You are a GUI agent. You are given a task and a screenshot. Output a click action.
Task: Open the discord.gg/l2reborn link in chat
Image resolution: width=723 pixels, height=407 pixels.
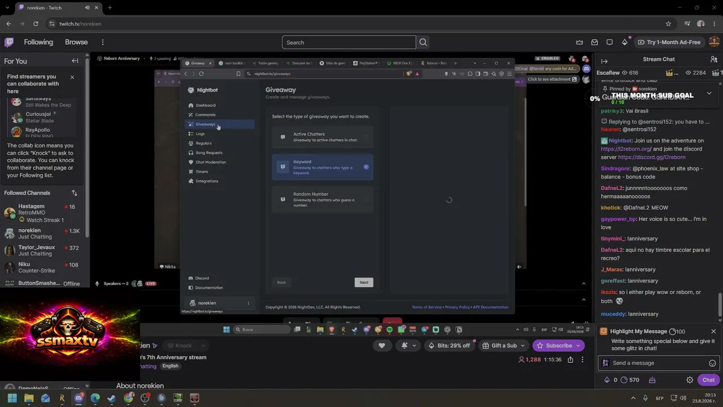[x=652, y=157]
